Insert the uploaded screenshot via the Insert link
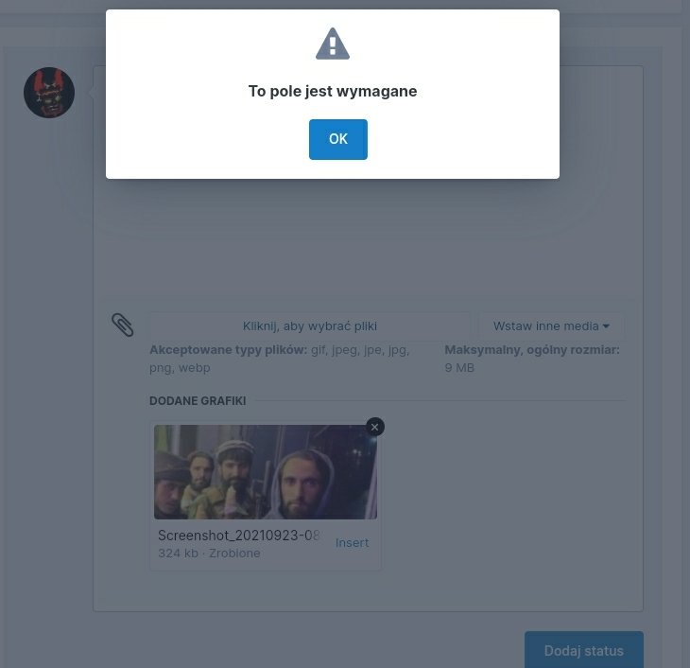Viewport: 690px width, 668px height. [352, 543]
